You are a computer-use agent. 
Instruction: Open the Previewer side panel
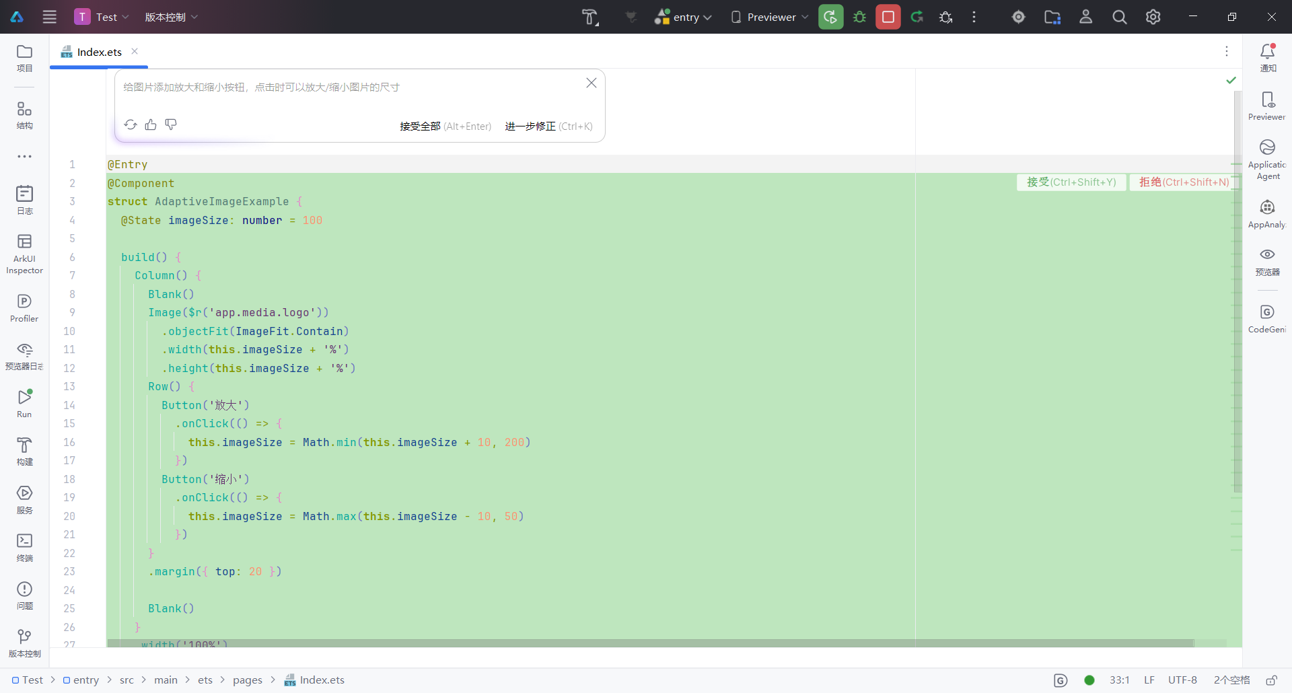pyautogui.click(x=1268, y=106)
